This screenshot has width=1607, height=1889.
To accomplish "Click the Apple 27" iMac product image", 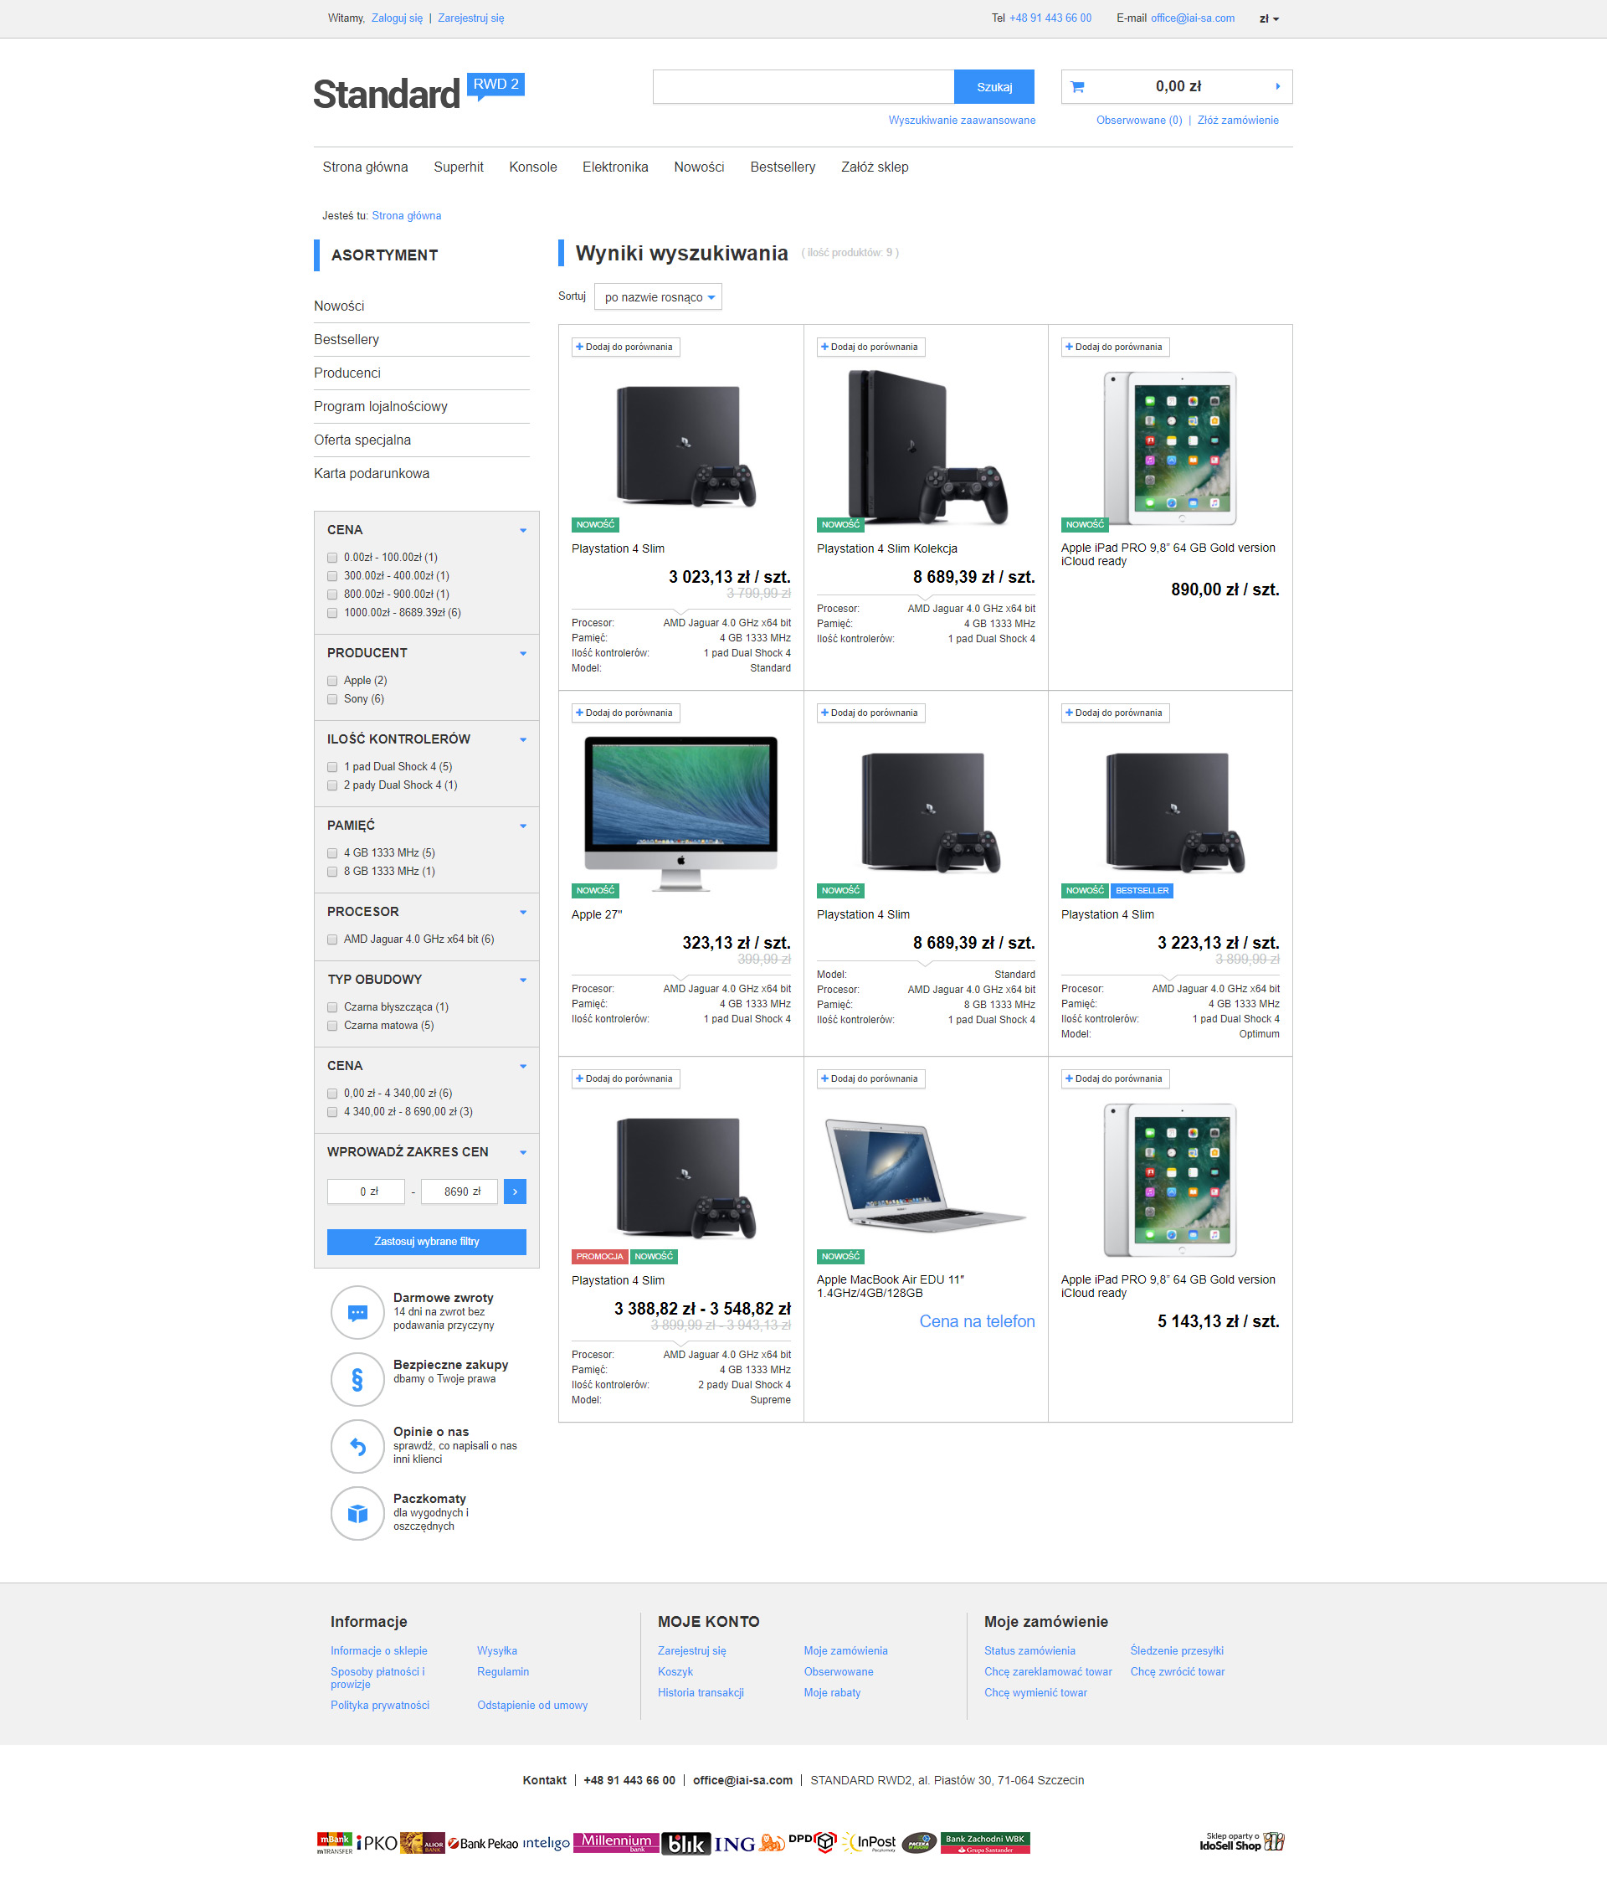I will point(680,813).
